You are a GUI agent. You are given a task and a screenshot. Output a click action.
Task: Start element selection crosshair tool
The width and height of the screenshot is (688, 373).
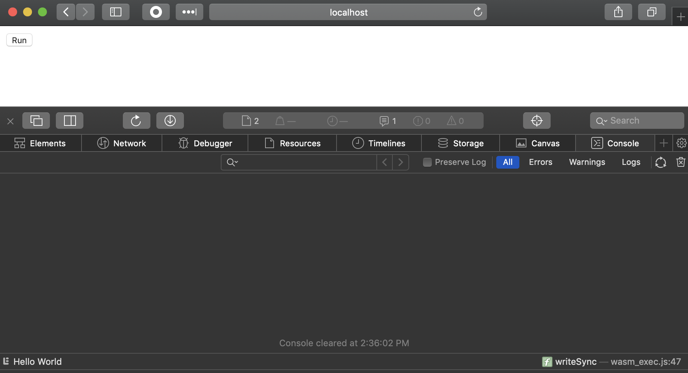(537, 121)
